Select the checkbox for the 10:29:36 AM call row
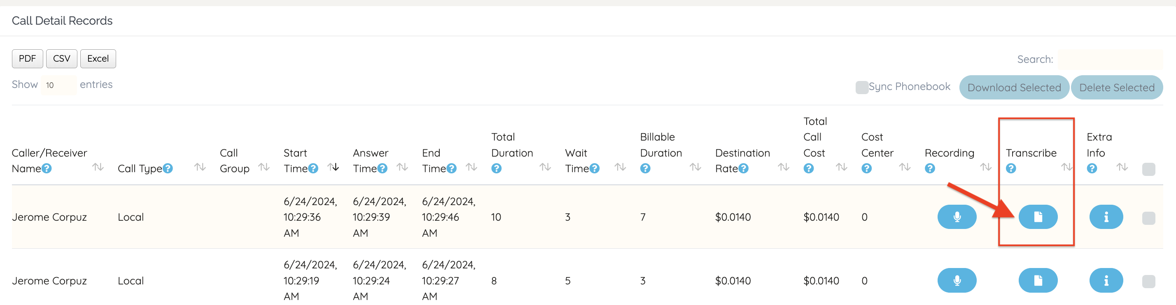The image size is (1176, 305). [1148, 218]
